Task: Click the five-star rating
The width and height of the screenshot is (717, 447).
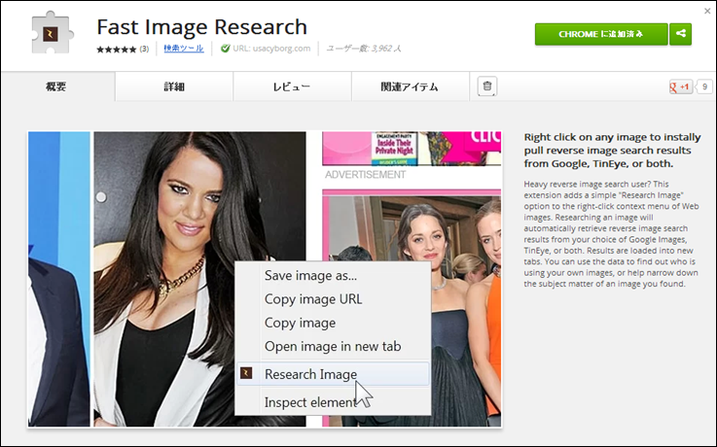Action: (116, 49)
